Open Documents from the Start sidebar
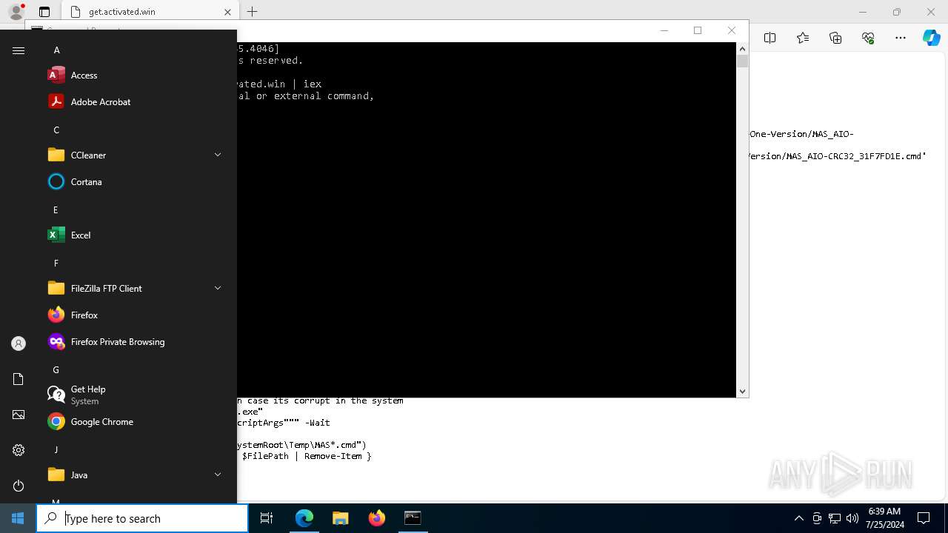 click(19, 379)
